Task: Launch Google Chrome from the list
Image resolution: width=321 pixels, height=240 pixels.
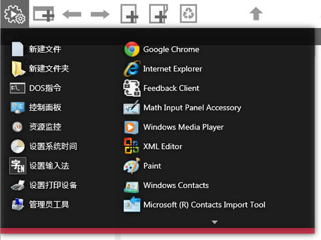Action: coord(171,49)
